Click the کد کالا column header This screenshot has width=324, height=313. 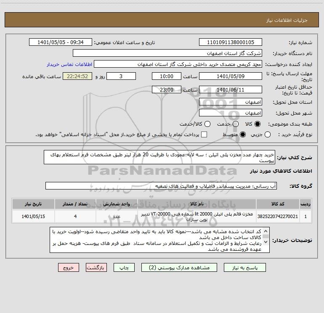pos(278,204)
